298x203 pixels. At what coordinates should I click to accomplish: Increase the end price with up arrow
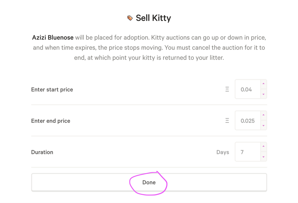(x=264, y=115)
